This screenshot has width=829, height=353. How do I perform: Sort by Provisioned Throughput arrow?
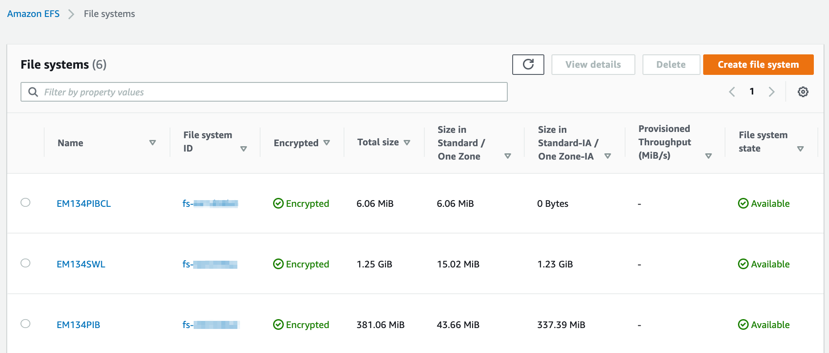point(709,156)
